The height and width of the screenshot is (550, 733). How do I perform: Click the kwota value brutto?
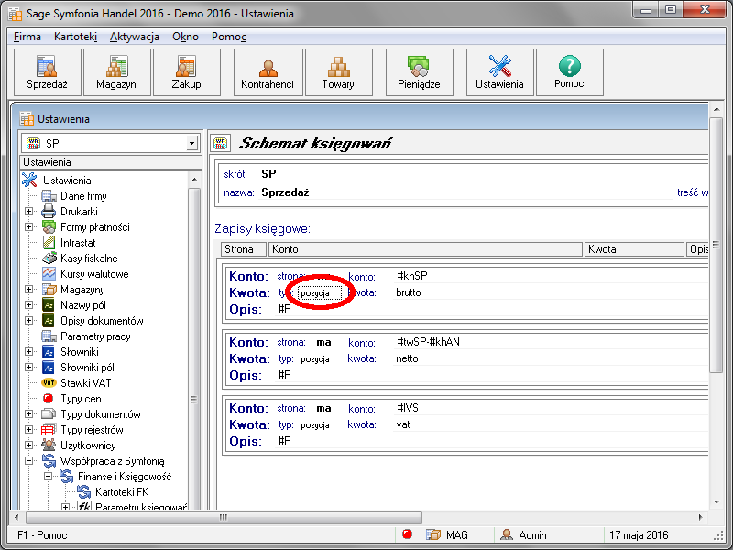409,292
